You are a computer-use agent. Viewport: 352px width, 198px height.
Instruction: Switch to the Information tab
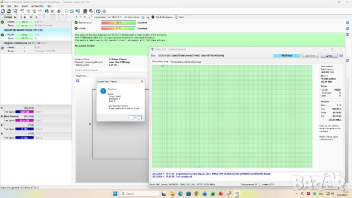point(132,17)
